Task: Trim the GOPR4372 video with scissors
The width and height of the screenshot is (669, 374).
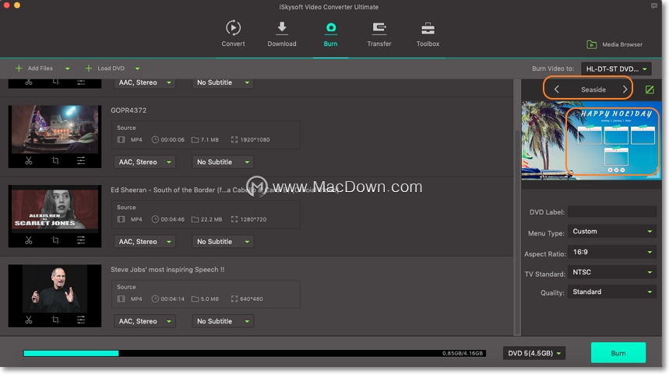Action: click(29, 161)
